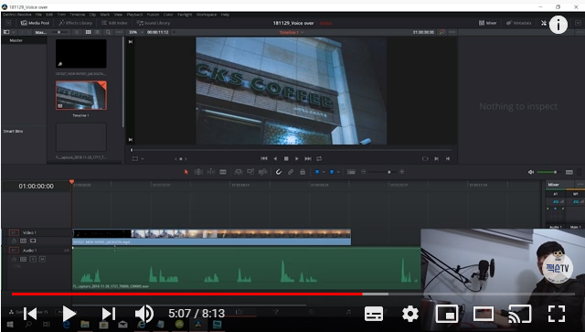Image resolution: width=585 pixels, height=332 pixels.
Task: Select the Timeline 1 thumbnail
Action: 81,96
